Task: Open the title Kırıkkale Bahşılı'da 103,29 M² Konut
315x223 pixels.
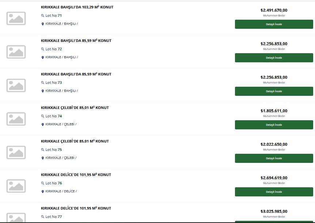Action: pos(77,7)
